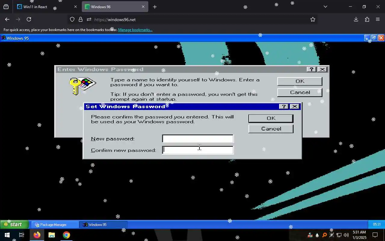
Task: Click the Windows 96 taskbar clock 05:31
Action: pyautogui.click(x=377, y=224)
